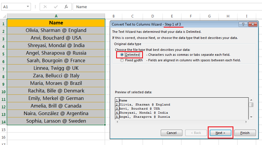
Task: Click the formula bar Cancel X icon
Action: tap(45, 7)
